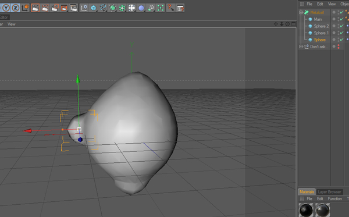Toggle Sphere enable checkmark
Screen dimensions: 349x217
[342, 40]
